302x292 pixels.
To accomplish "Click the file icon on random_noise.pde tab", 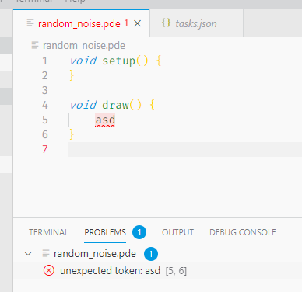I will click(30, 23).
